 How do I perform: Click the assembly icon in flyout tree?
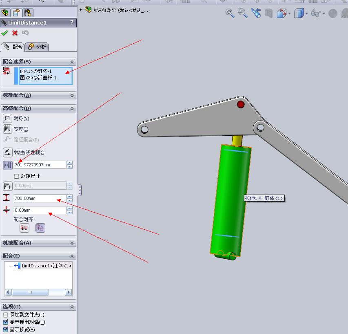(88, 9)
